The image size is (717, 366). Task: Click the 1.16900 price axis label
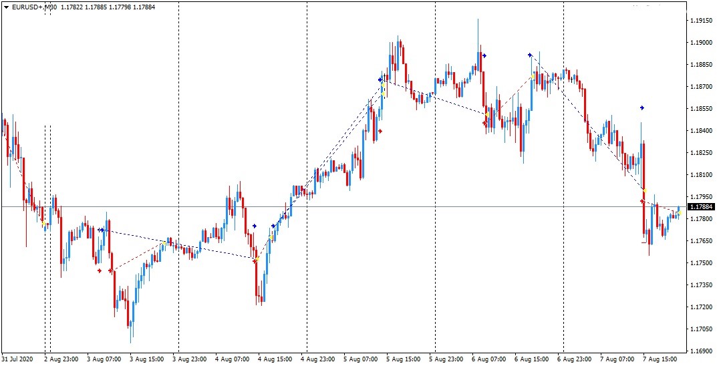(701, 351)
